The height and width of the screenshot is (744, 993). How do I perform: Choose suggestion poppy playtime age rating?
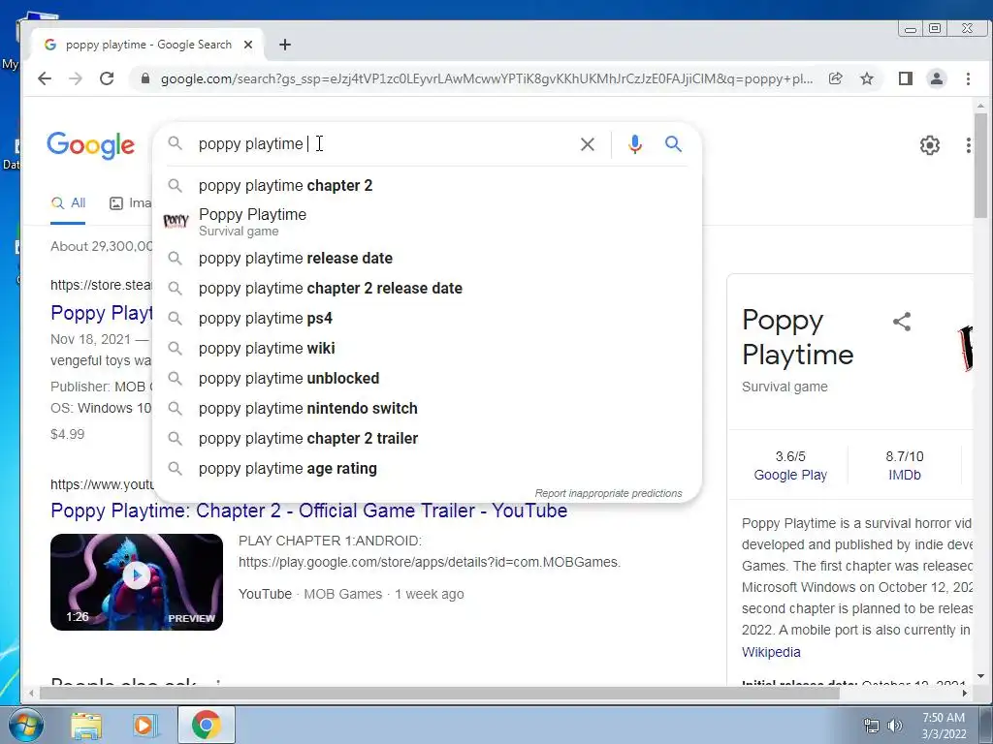[x=428, y=468]
